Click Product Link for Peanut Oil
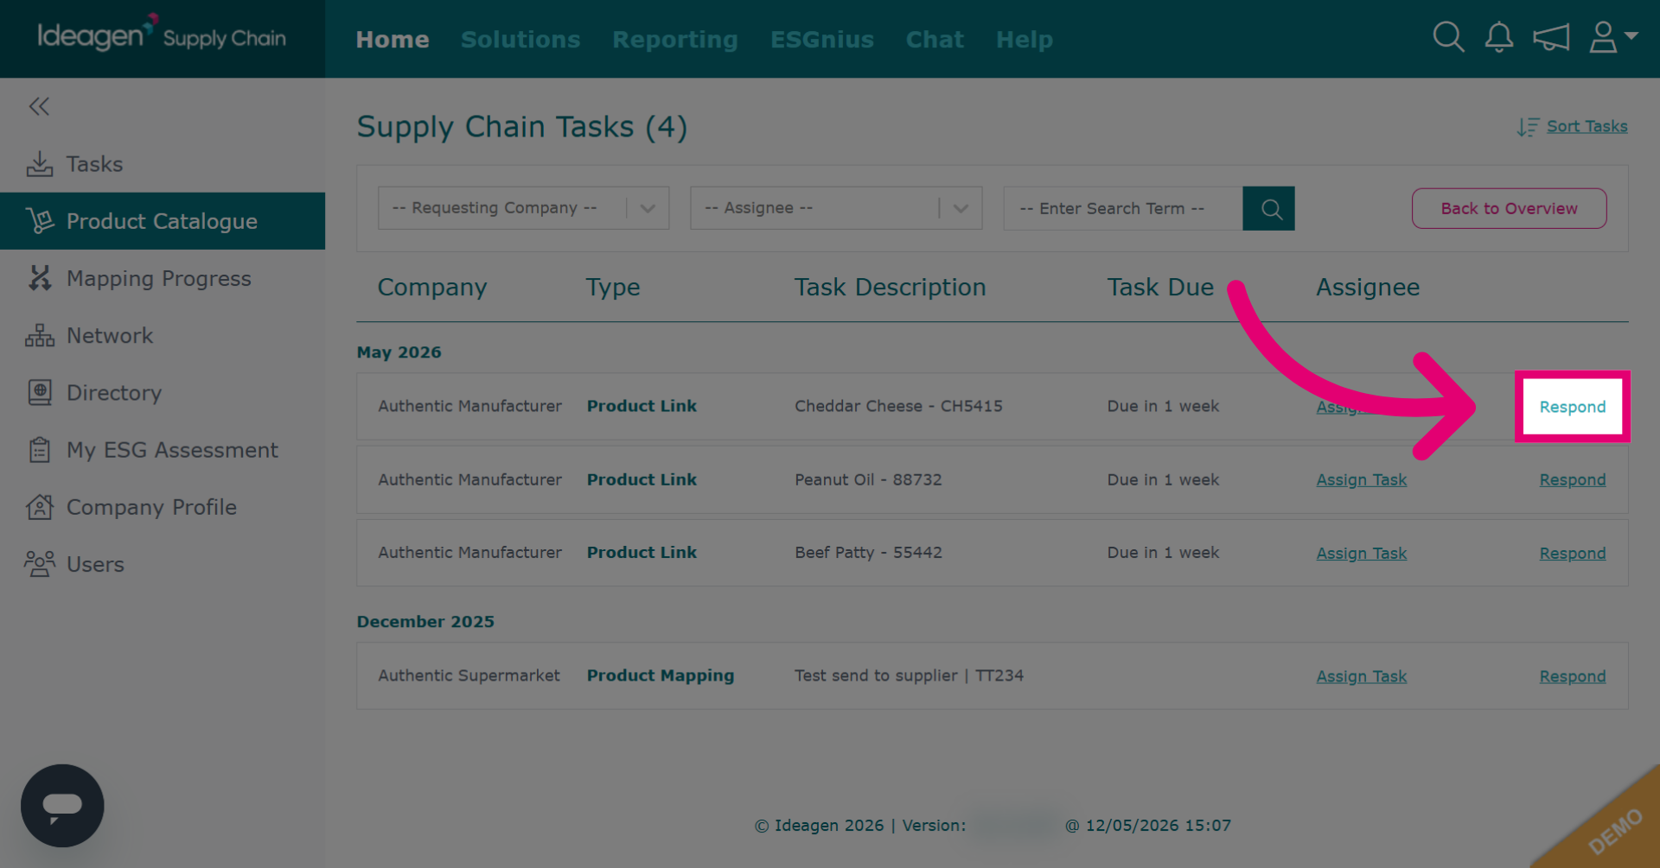 [642, 479]
